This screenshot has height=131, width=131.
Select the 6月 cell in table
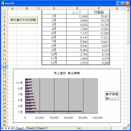[x=54, y=37]
